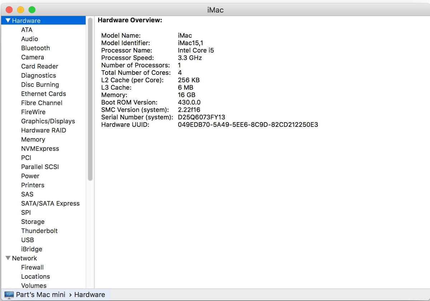The image size is (430, 301).
Task: Select the USB sidebar item
Action: coord(28,240)
